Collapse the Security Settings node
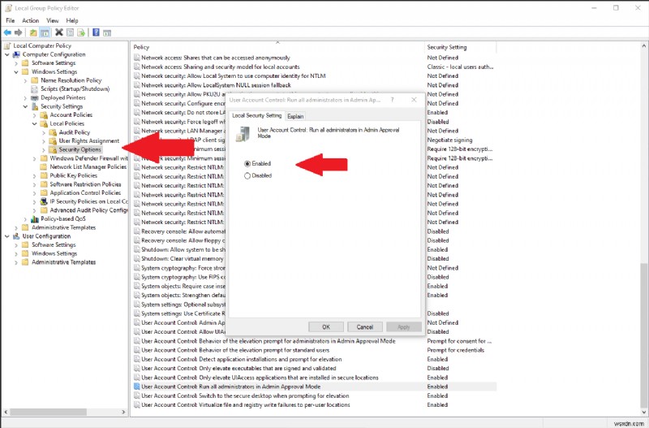Screen dimensions: 649x428 (26, 106)
